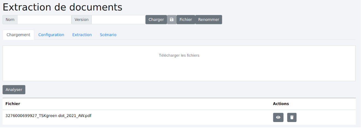Delete the PDF using the trash icon

pos(292,117)
